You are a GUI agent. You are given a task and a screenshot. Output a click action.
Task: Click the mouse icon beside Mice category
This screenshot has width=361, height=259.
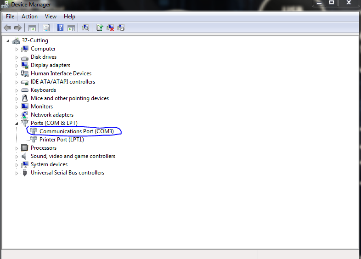click(25, 98)
